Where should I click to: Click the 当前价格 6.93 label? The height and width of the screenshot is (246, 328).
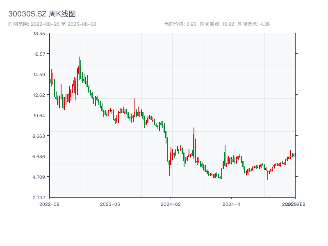click(x=180, y=24)
